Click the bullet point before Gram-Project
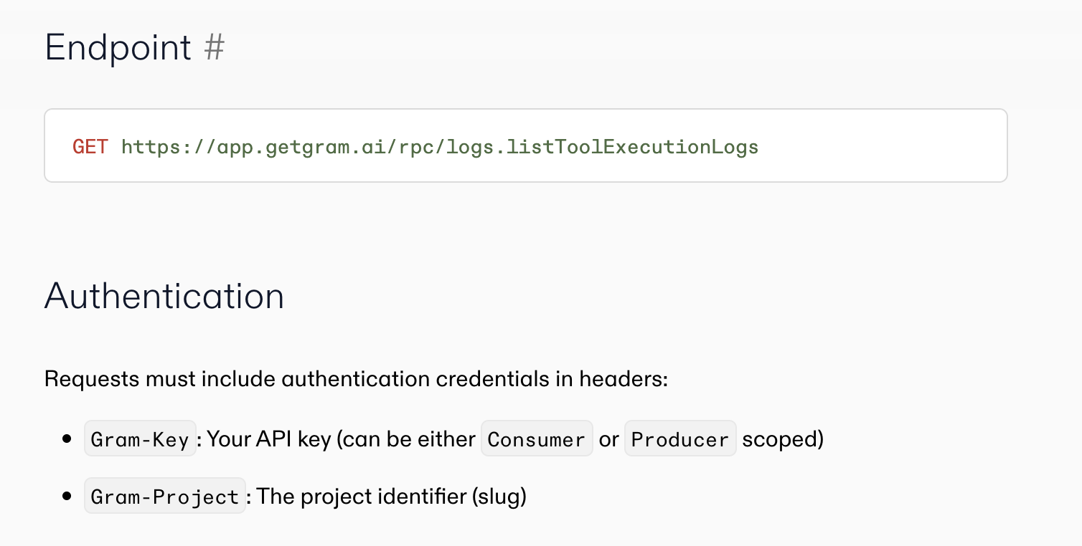Image resolution: width=1082 pixels, height=546 pixels. 67,497
